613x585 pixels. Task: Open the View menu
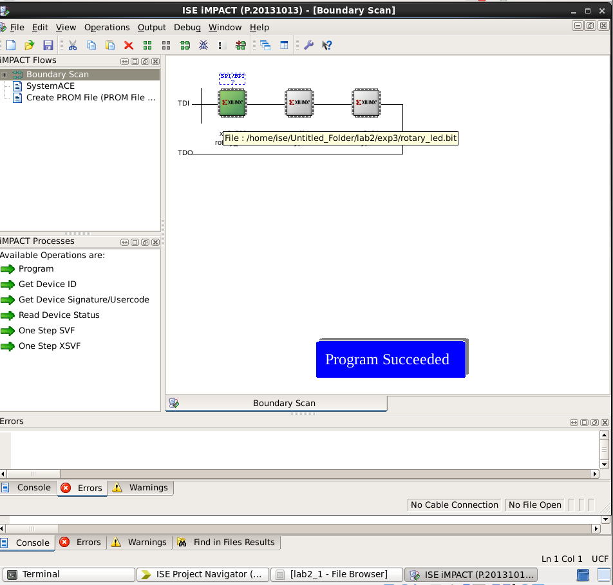(x=66, y=28)
